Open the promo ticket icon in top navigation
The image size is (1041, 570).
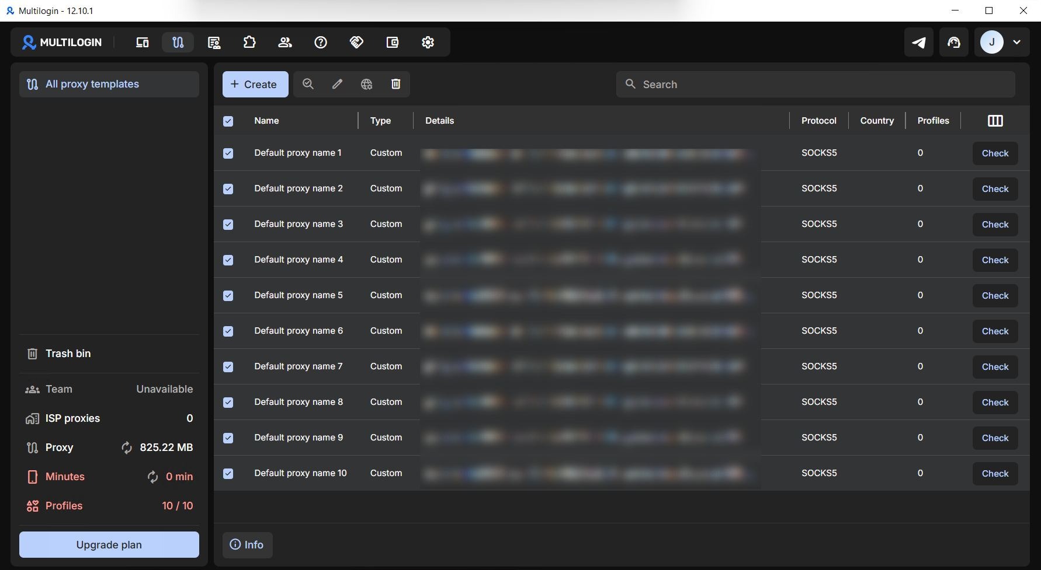[356, 42]
